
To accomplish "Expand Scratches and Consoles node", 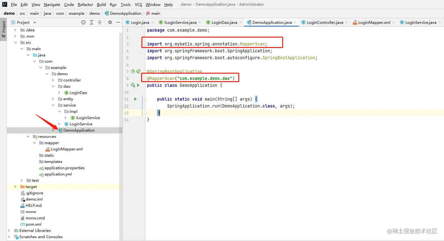I will pyautogui.click(x=9, y=237).
